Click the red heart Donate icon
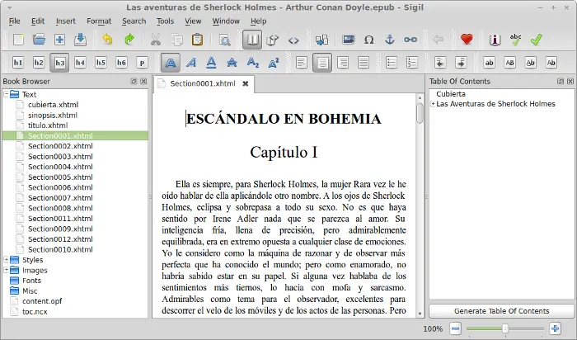 (x=467, y=39)
